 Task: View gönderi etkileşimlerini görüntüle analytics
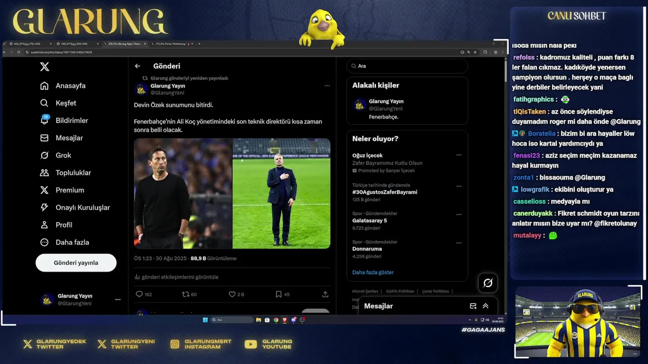[177, 277]
